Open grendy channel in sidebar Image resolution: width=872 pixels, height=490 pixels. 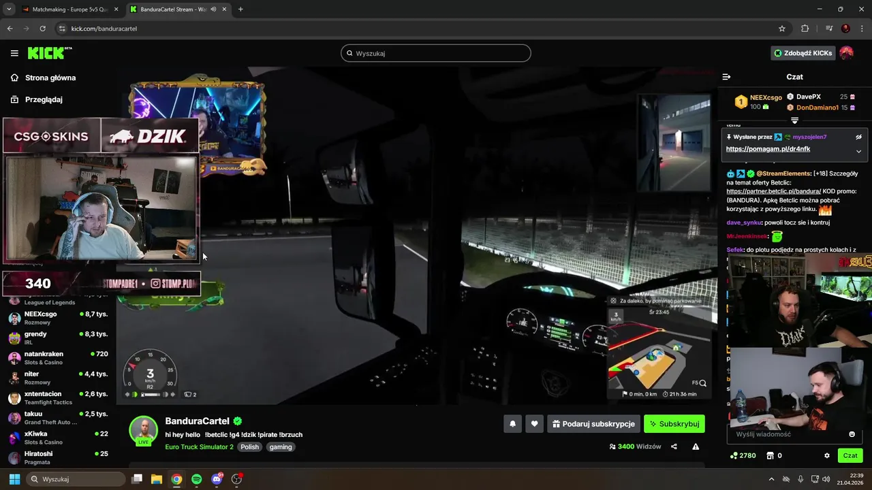point(57,338)
